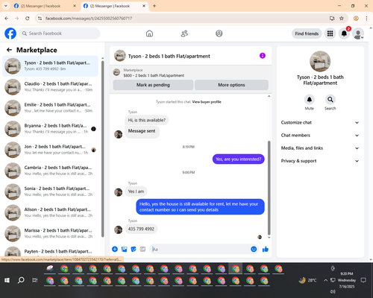373x298 pixels.
Task: Open Sonia conversation
Action: (50, 191)
